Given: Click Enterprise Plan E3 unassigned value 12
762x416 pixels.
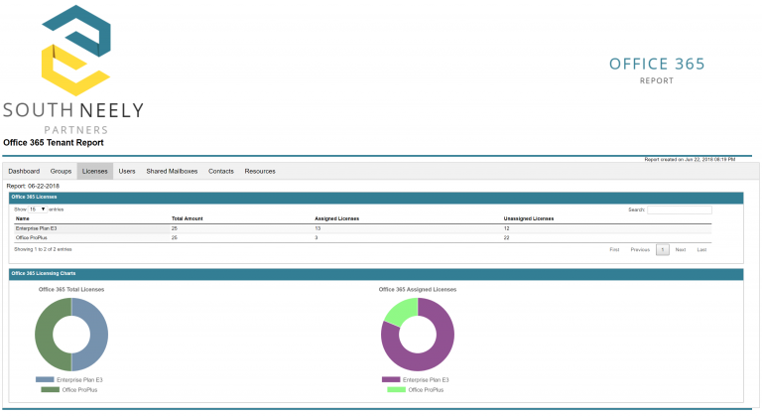Looking at the screenshot, I should (x=506, y=228).
